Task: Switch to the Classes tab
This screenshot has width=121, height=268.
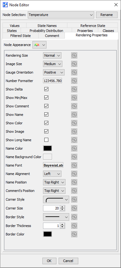Action: pyautogui.click(x=108, y=31)
